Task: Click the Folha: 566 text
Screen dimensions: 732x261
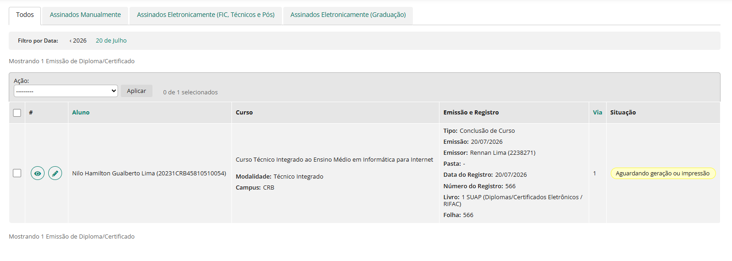Action: (x=458, y=215)
